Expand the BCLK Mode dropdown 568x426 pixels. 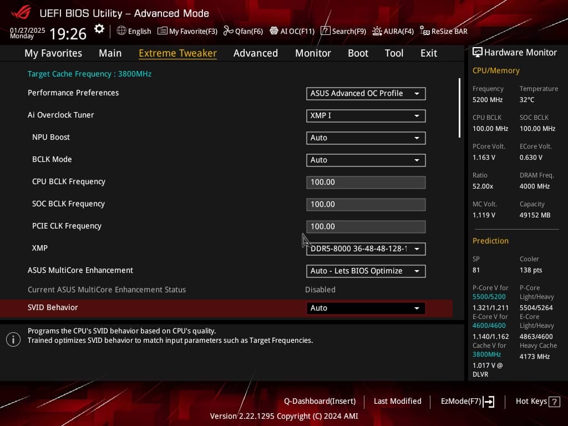[x=366, y=160]
